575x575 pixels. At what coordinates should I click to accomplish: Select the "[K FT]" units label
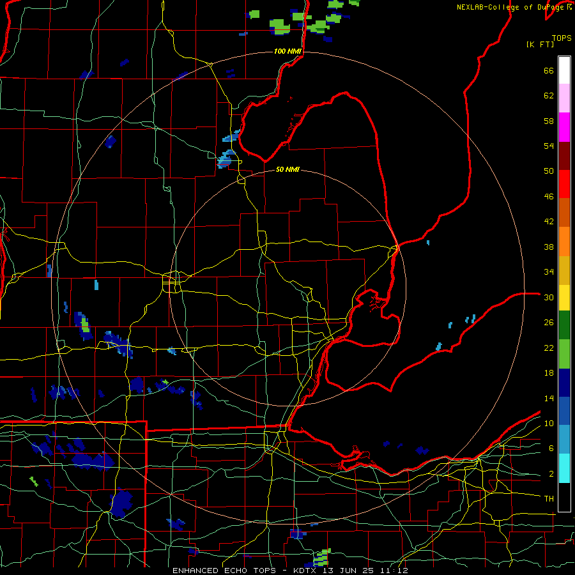coord(540,44)
